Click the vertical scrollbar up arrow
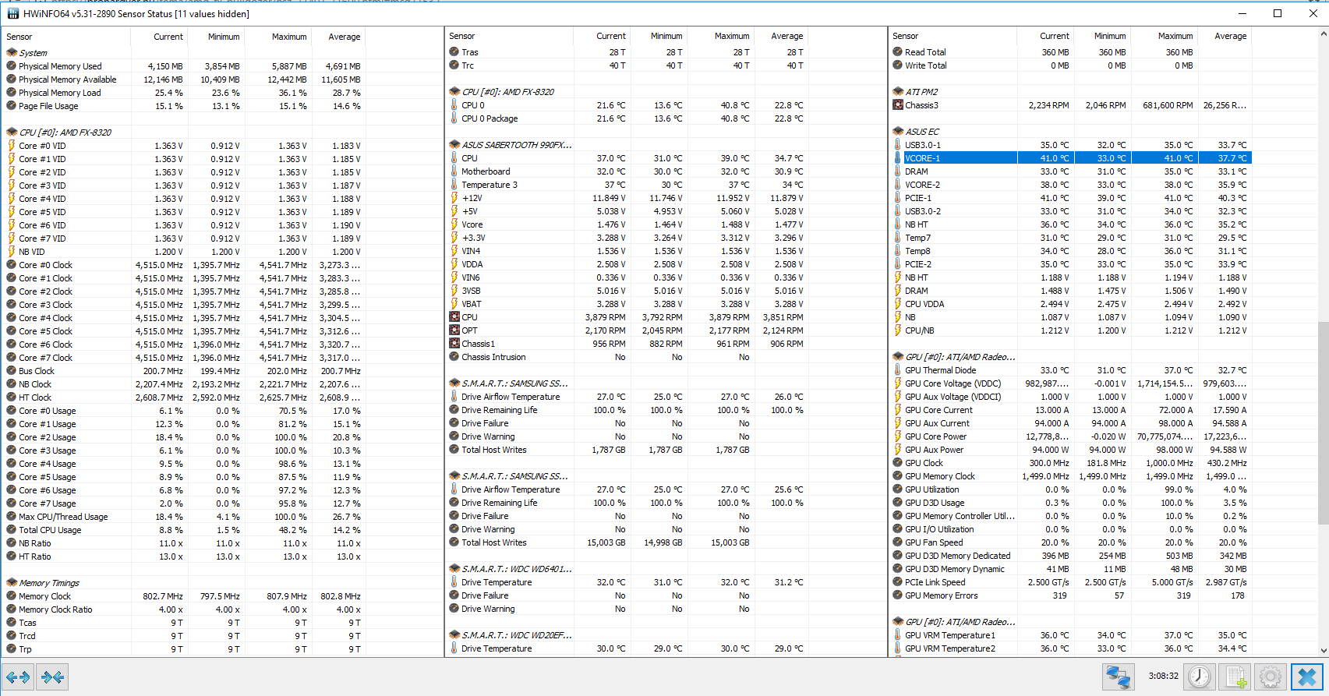Image resolution: width=1329 pixels, height=696 pixels. [x=1324, y=34]
